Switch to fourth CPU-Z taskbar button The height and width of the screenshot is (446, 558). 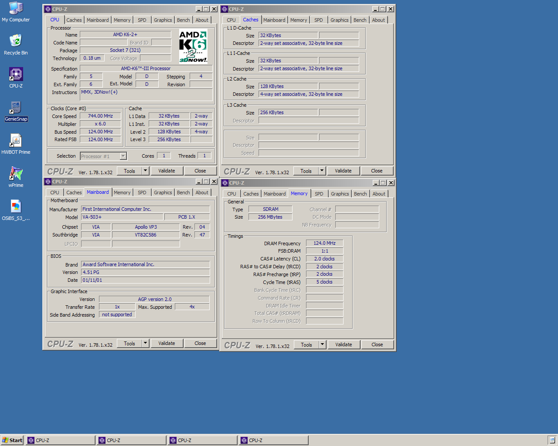click(273, 440)
